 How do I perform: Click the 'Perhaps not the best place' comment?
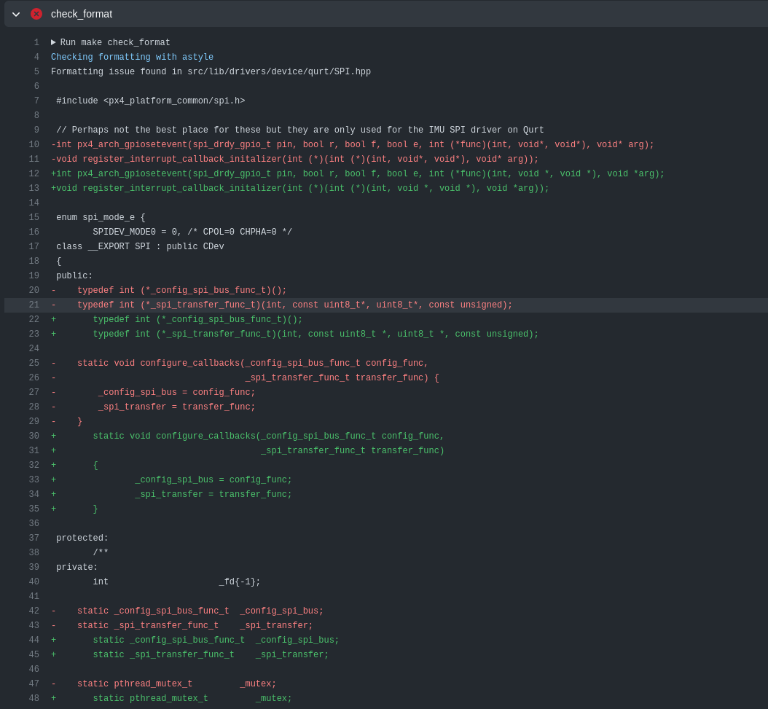[x=299, y=130]
